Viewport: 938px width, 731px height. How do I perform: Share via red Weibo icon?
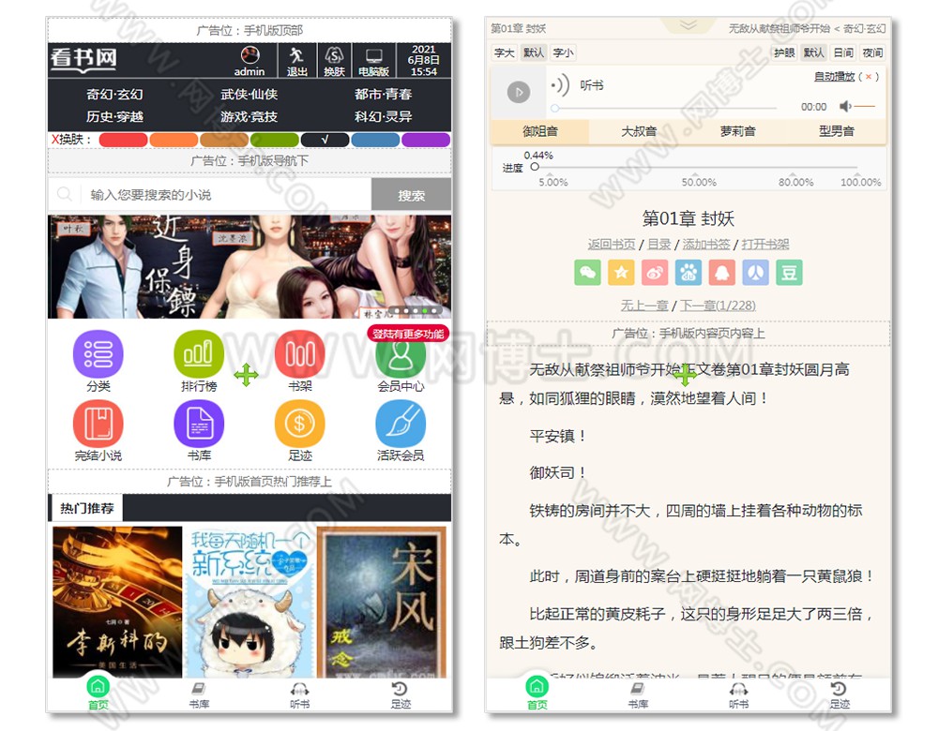[x=655, y=273]
